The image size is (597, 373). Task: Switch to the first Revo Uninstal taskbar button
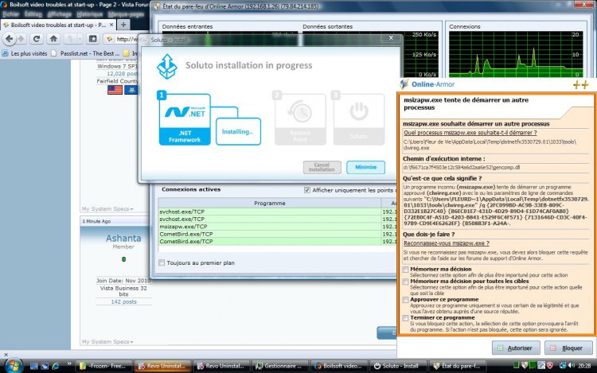[x=162, y=366]
